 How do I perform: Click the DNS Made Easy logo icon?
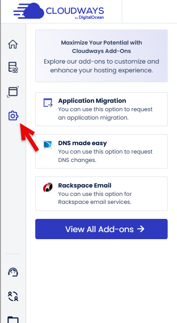click(47, 145)
